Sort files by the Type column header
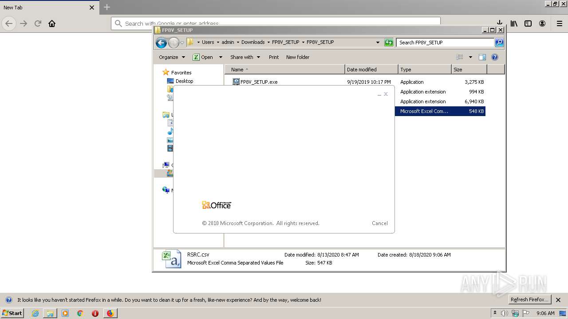The image size is (568, 319). tap(425, 70)
